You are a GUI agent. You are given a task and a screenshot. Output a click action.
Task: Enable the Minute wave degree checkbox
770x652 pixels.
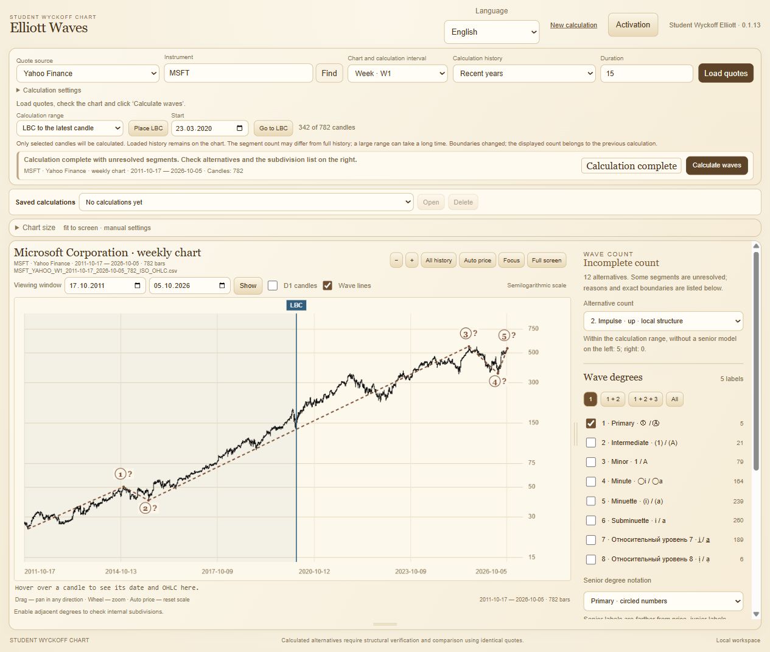coord(590,482)
